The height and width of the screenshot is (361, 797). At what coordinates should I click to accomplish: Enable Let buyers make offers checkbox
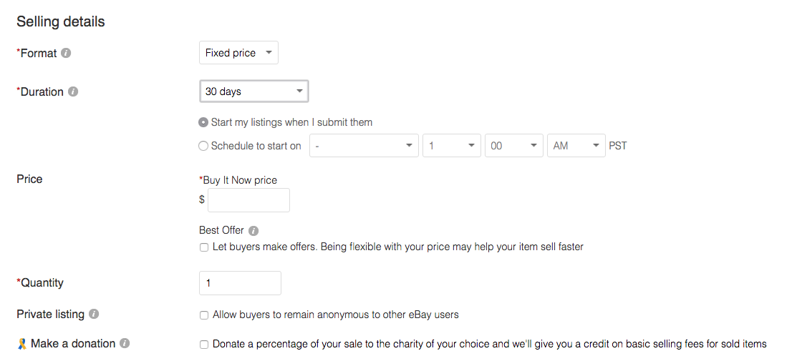(204, 248)
